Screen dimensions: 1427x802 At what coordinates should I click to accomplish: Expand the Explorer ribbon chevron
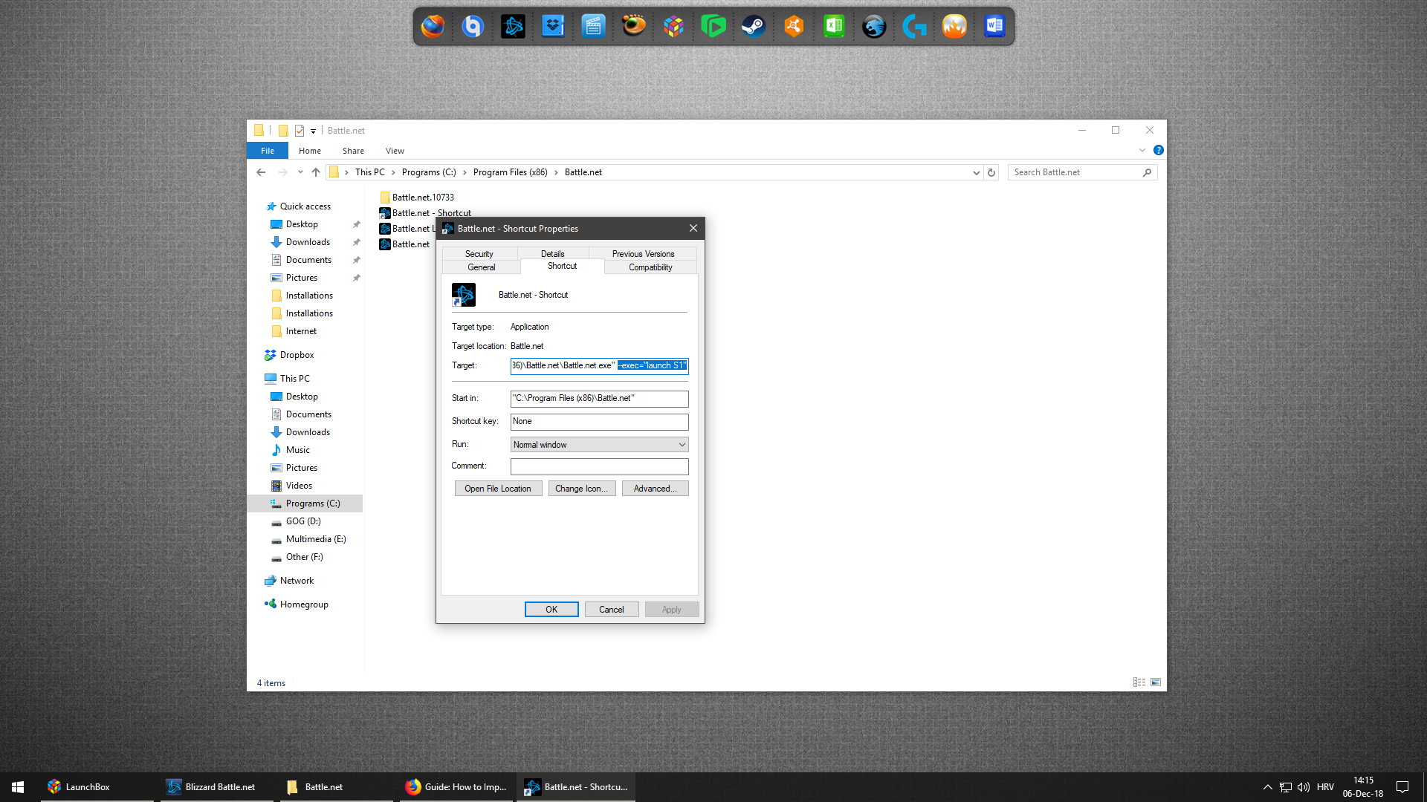(x=1142, y=150)
